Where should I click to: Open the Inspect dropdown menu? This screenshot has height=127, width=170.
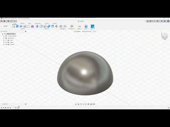pyautogui.click(x=79, y=29)
